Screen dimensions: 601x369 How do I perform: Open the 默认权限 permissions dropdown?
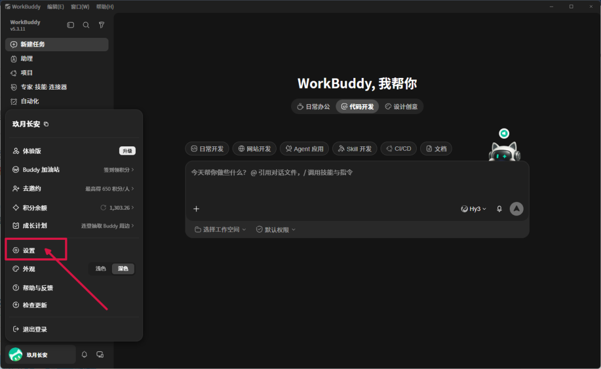(275, 229)
